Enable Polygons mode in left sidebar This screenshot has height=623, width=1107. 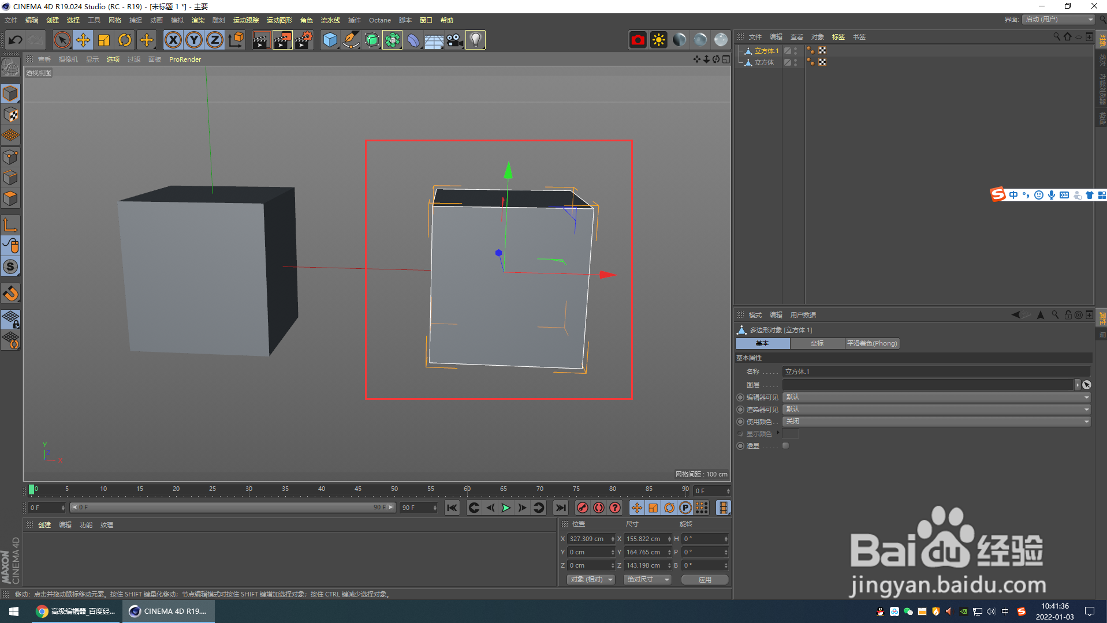point(10,199)
